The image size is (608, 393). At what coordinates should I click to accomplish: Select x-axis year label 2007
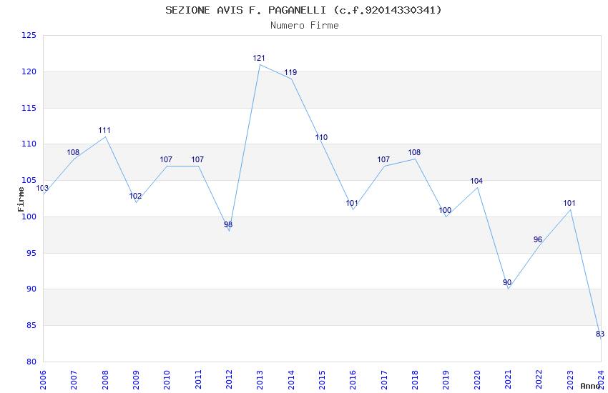(x=74, y=379)
